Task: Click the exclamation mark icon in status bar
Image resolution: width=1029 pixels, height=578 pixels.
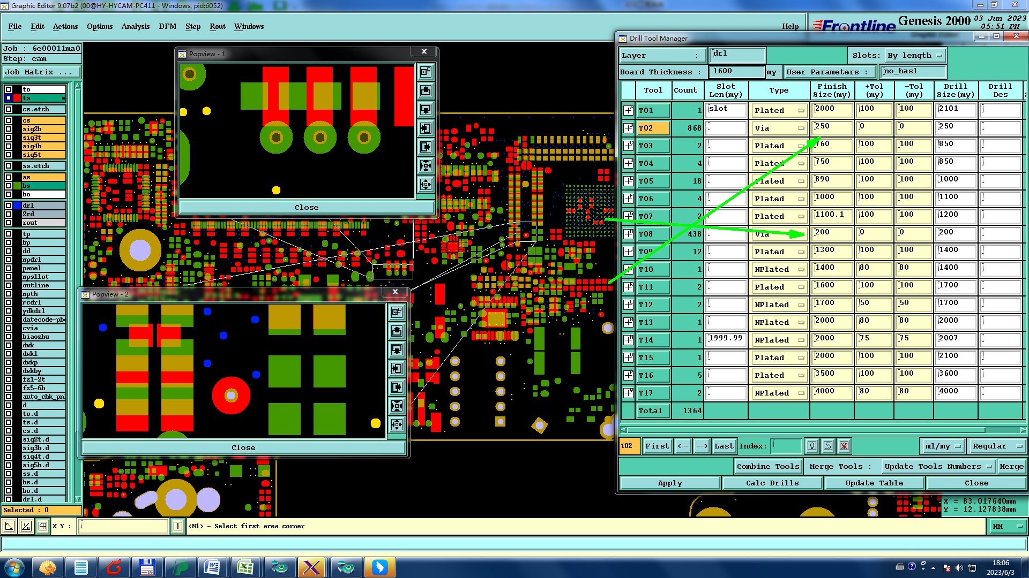Action: [178, 527]
